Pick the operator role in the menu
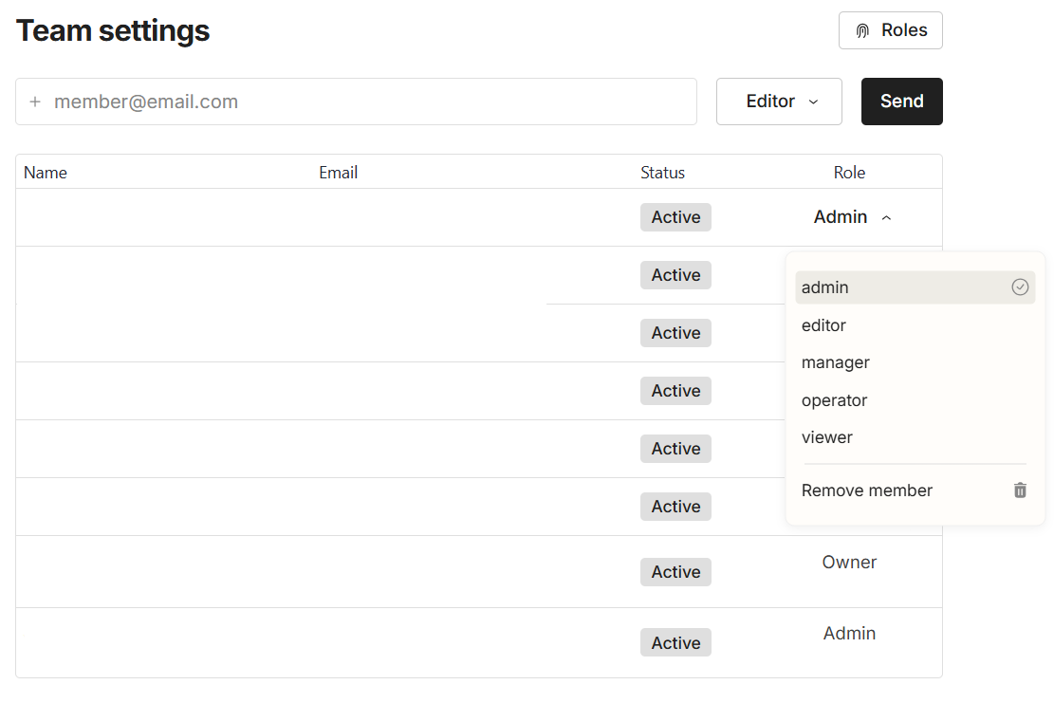 834,400
